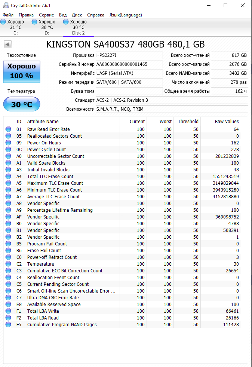Viewport: 252px width, 367px height.
Task: Click total NAND writes value 3482 GB
Action: 229,73
